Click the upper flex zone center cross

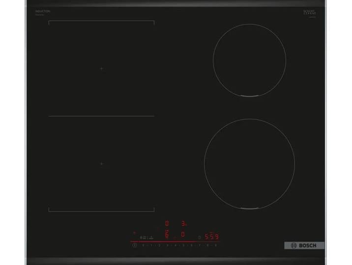(101, 69)
